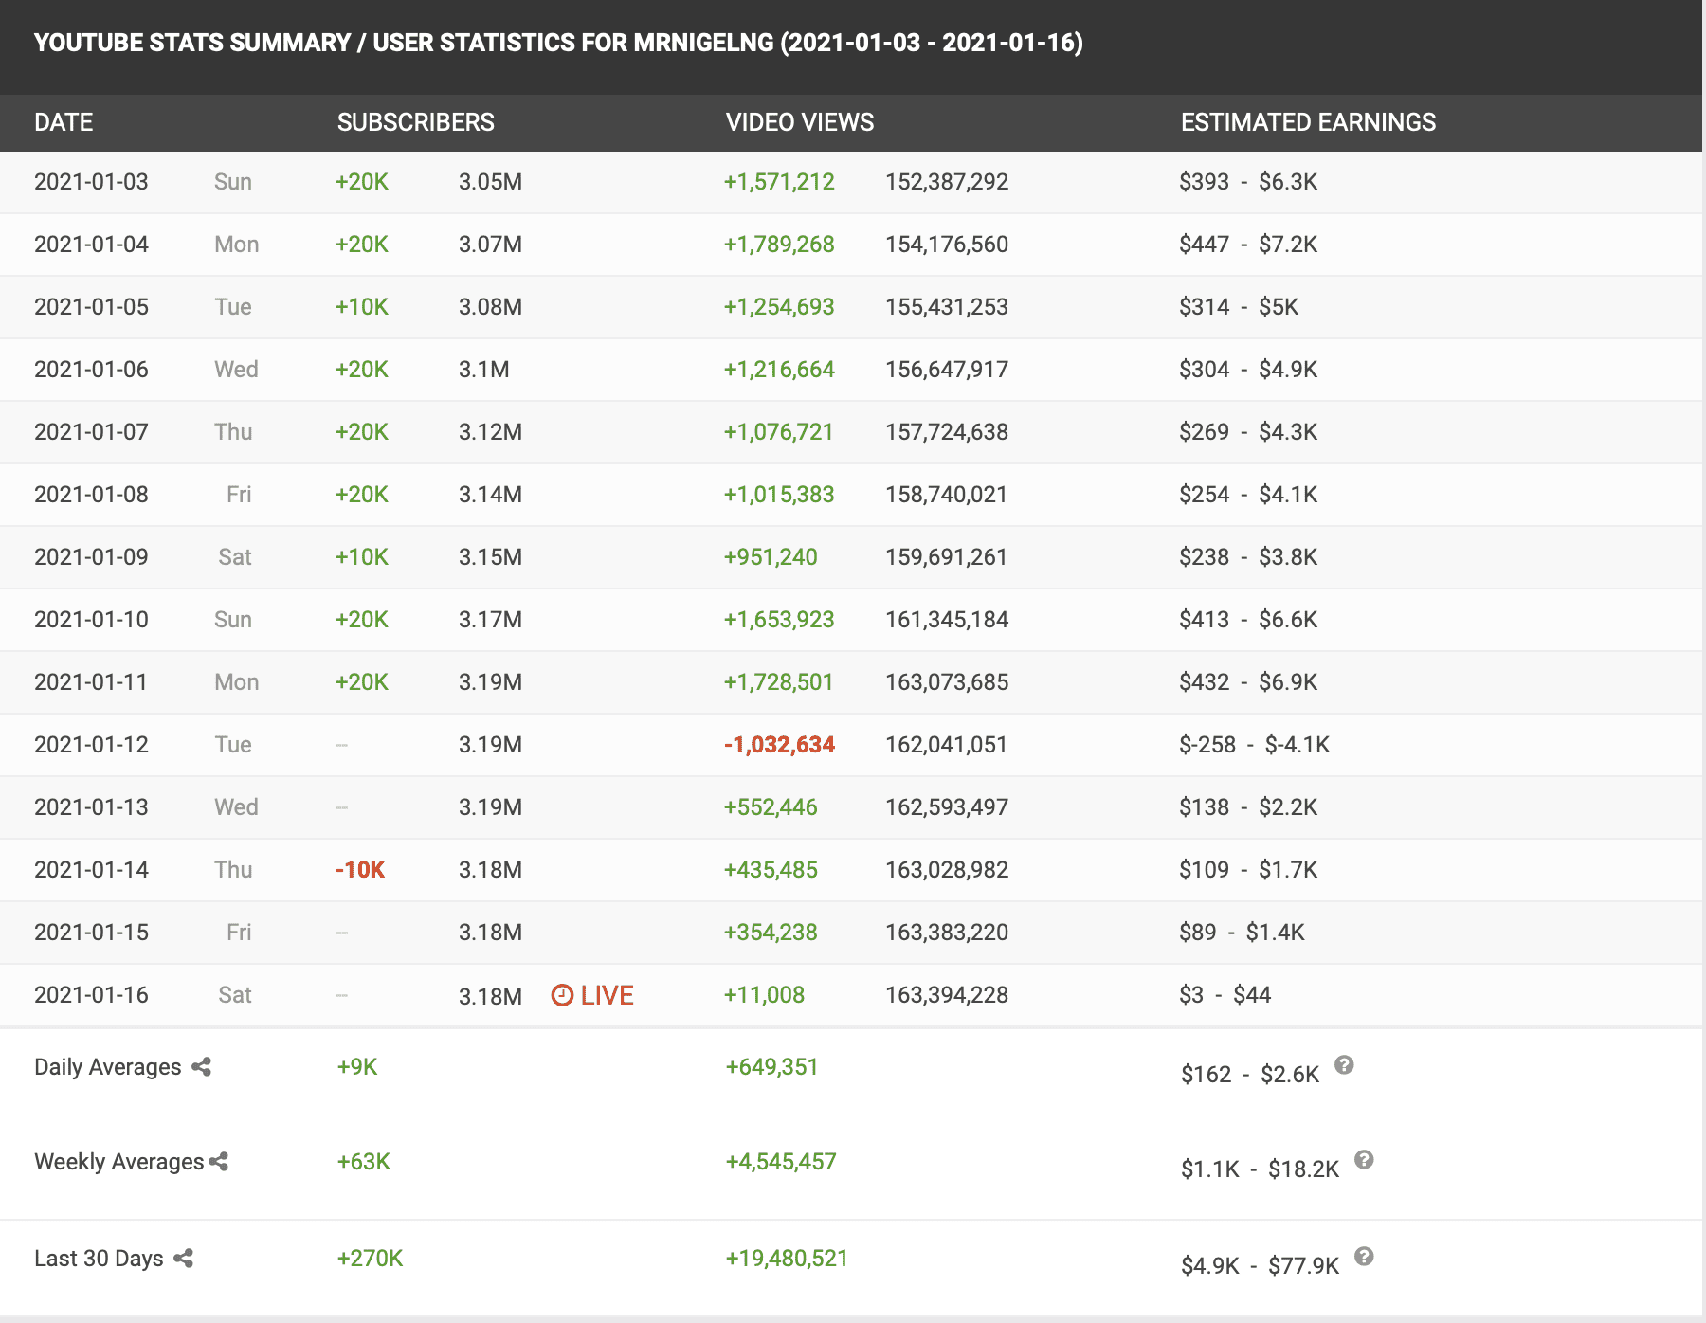Click the Weekly Averages label
Image resolution: width=1706 pixels, height=1323 pixels.
[118, 1162]
